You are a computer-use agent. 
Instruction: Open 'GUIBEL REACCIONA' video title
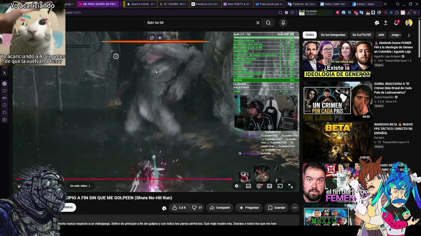click(393, 88)
